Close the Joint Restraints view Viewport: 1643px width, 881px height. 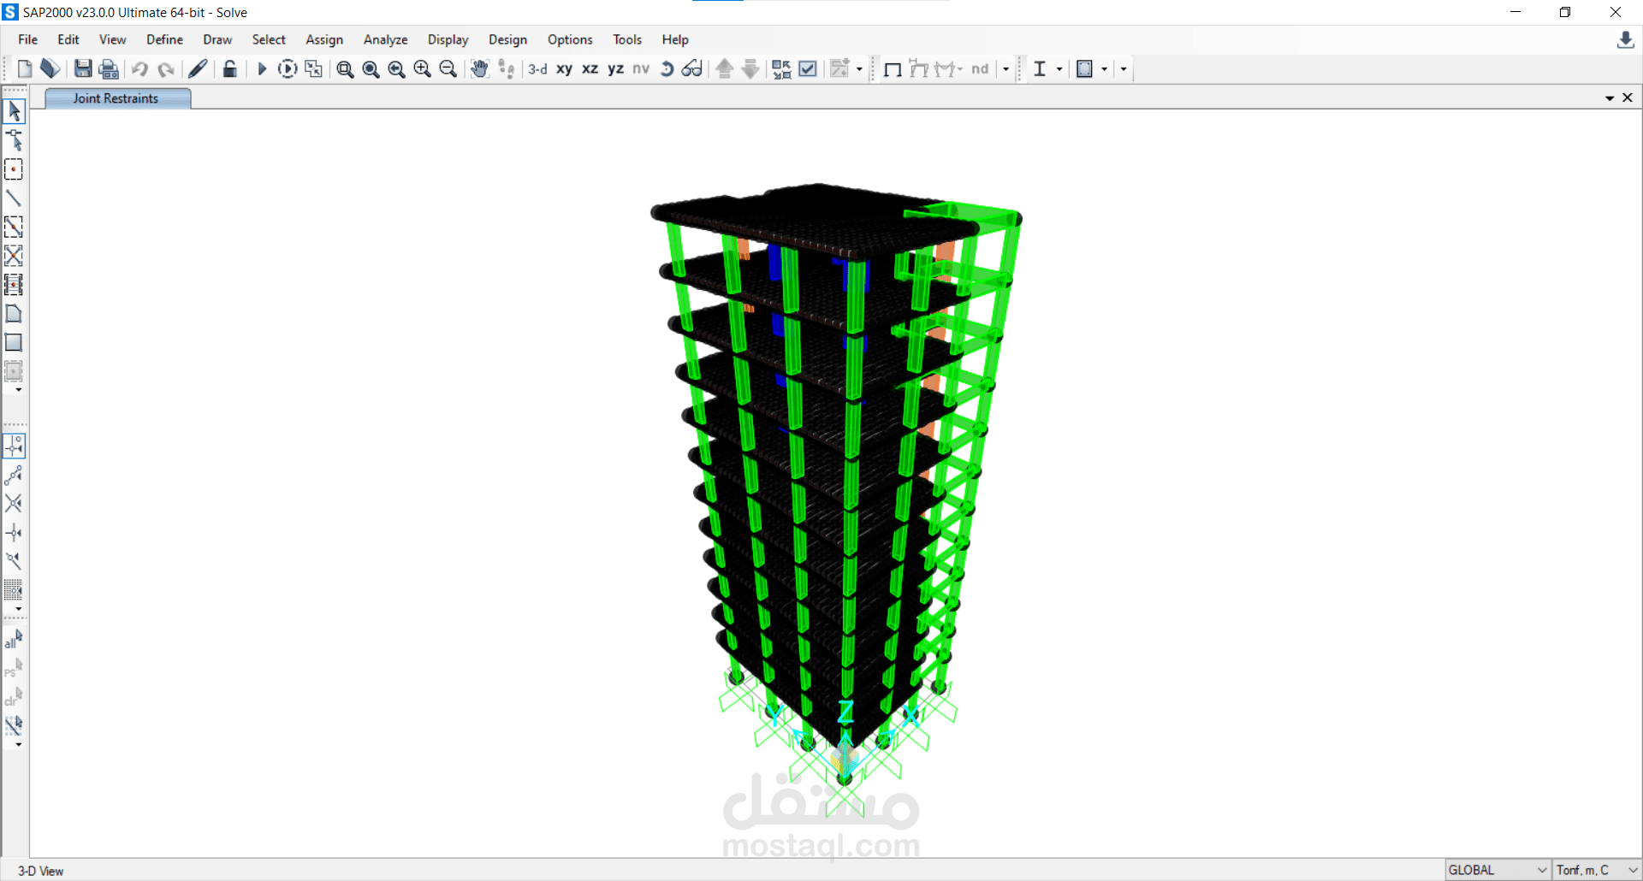click(1628, 98)
